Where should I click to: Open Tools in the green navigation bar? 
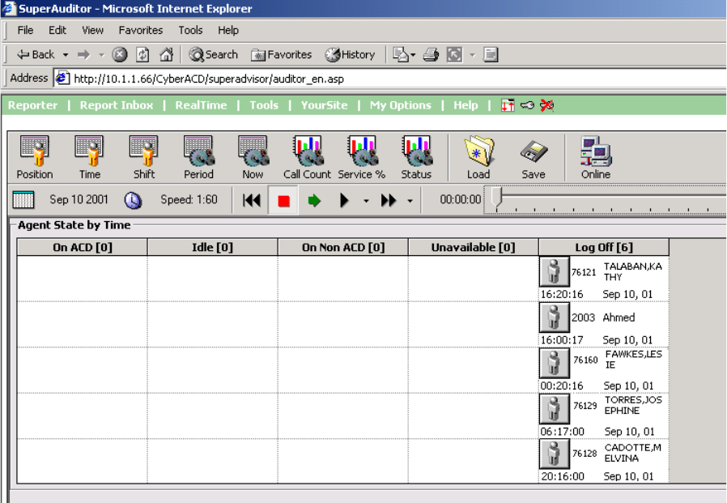[264, 105]
